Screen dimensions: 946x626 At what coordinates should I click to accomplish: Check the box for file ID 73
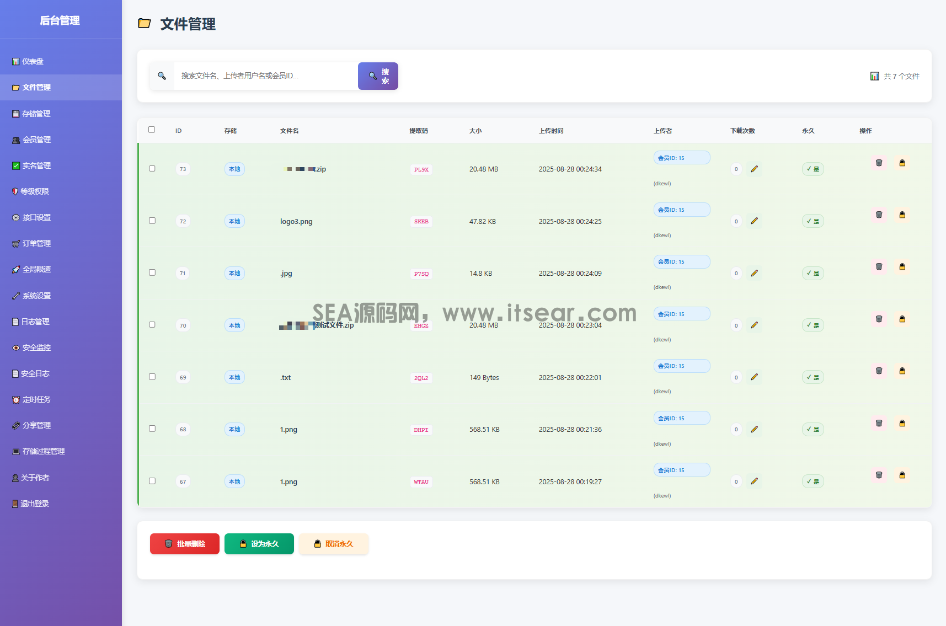tap(152, 169)
